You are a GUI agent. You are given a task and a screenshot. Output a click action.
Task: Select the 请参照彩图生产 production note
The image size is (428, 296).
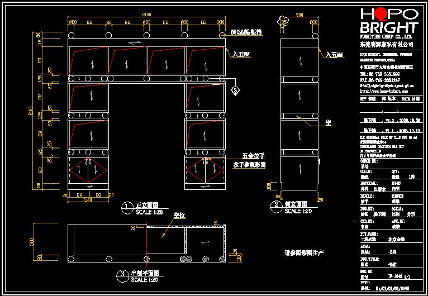click(304, 252)
